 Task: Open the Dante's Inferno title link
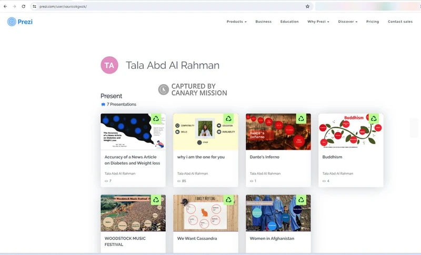pyautogui.click(x=265, y=157)
